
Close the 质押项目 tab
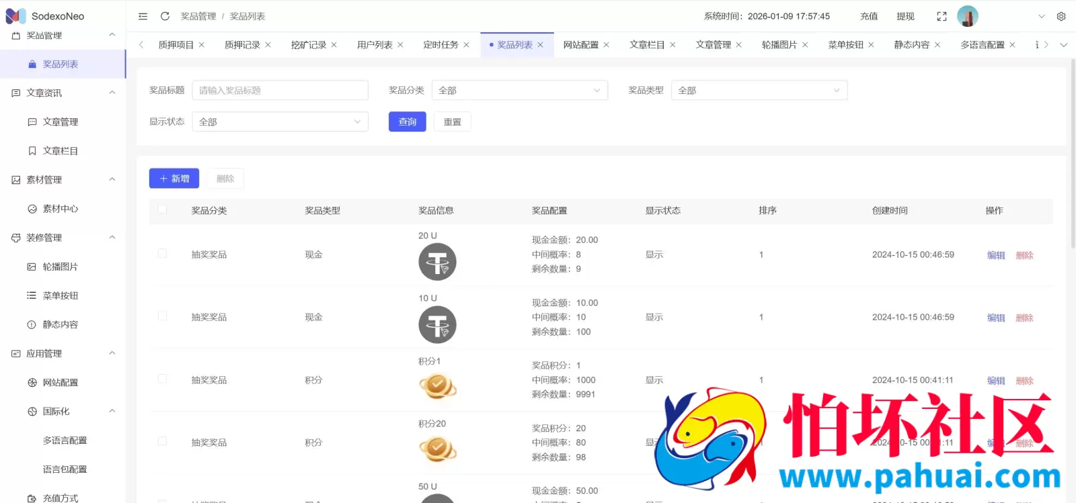tap(202, 45)
